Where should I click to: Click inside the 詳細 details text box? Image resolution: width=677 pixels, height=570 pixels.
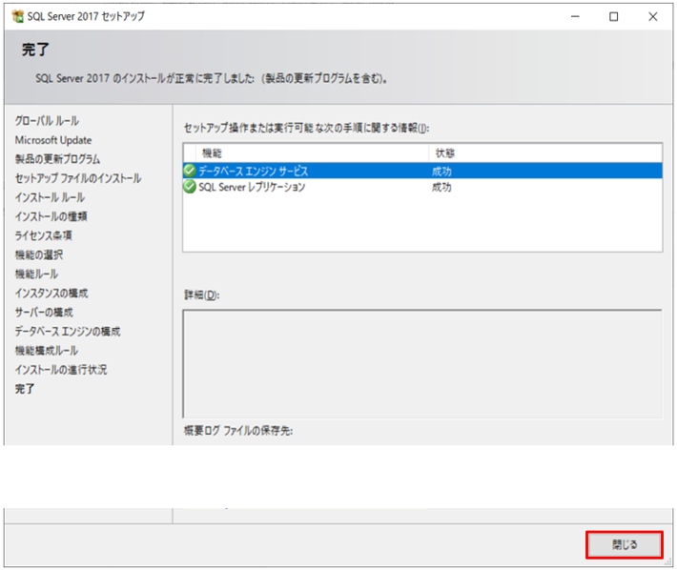click(x=422, y=364)
